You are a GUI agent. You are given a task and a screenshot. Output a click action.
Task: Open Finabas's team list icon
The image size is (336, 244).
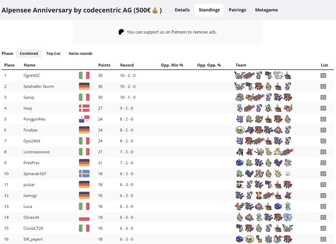(323, 130)
